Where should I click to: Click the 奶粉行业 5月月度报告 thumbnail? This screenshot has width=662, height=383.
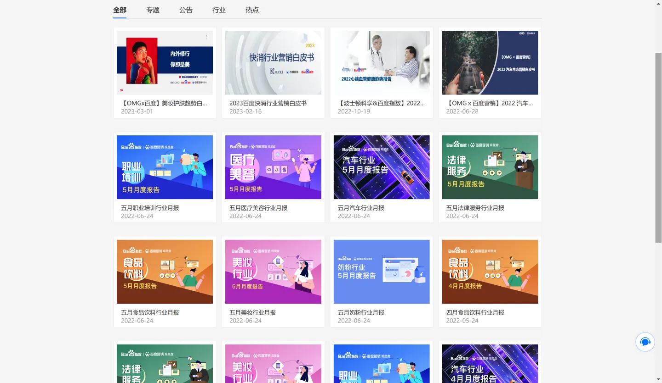point(382,272)
